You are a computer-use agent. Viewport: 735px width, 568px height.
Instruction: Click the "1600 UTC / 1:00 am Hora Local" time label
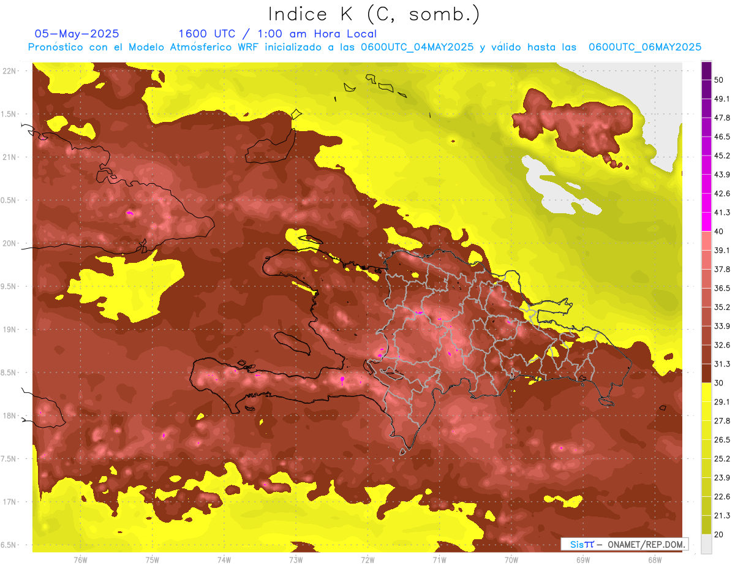(277, 34)
